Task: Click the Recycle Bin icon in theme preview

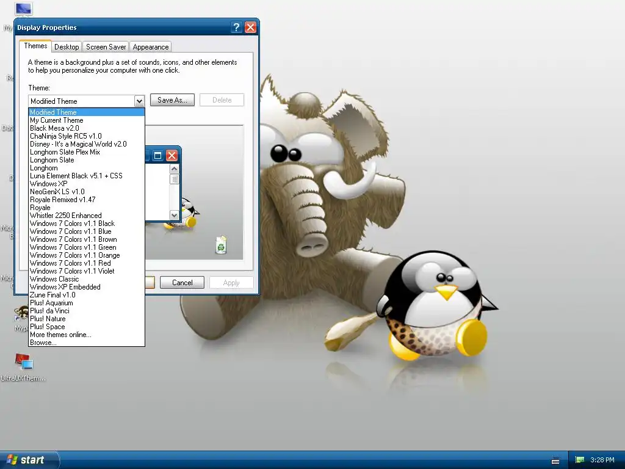Action: (221, 245)
